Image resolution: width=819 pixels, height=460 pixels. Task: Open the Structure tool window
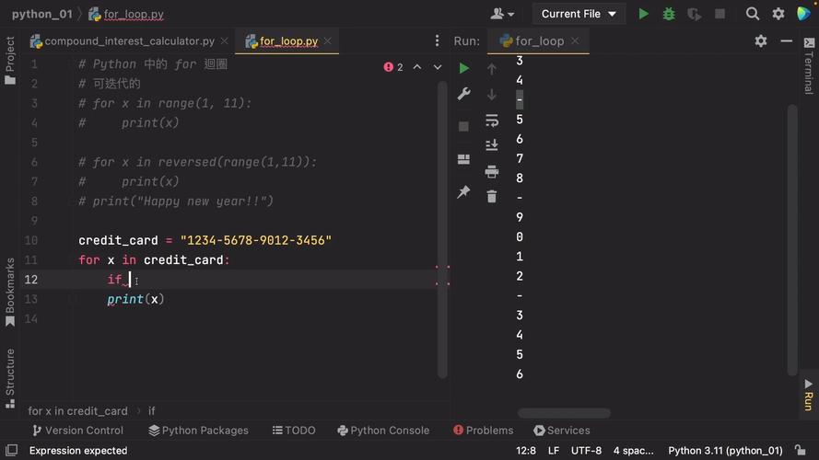(x=10, y=379)
